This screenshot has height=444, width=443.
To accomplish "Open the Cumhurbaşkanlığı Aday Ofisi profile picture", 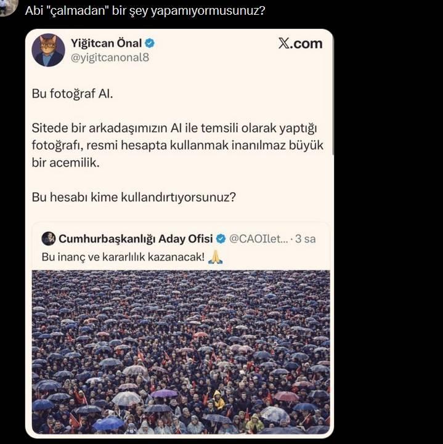I will point(49,238).
